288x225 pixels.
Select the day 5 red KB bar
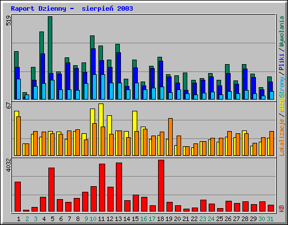point(52,190)
